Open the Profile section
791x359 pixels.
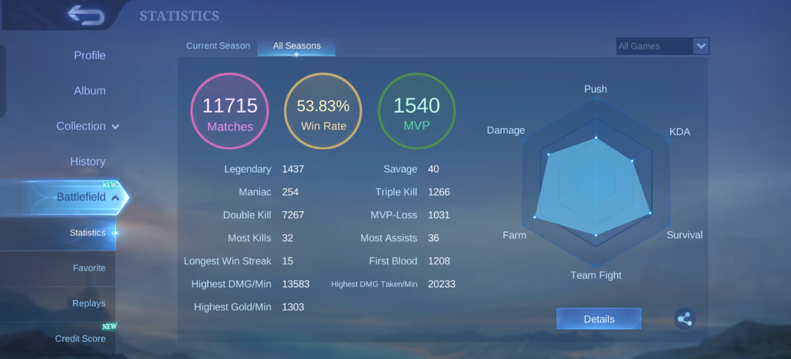coord(90,55)
